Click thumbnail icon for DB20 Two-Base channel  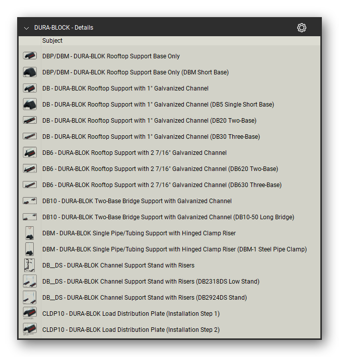pos(30,120)
